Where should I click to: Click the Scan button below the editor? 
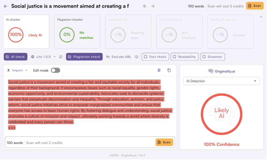164,142
